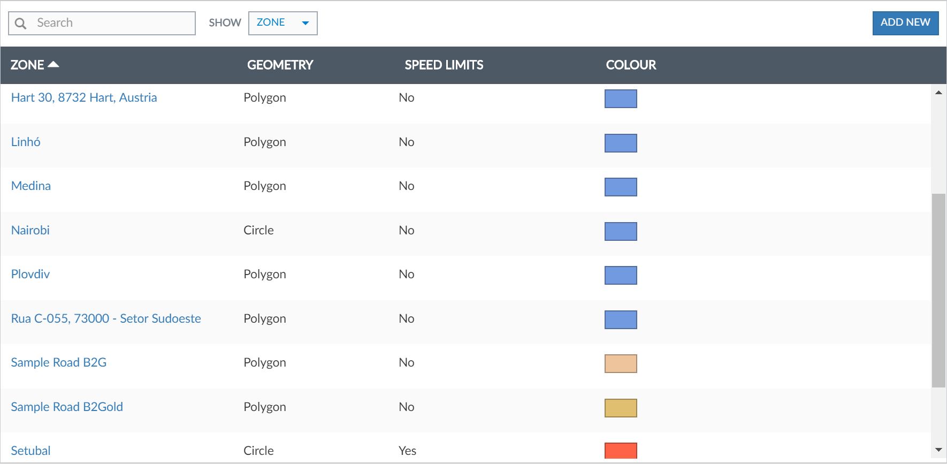Type in the Search field
The width and height of the screenshot is (947, 464).
point(112,23)
